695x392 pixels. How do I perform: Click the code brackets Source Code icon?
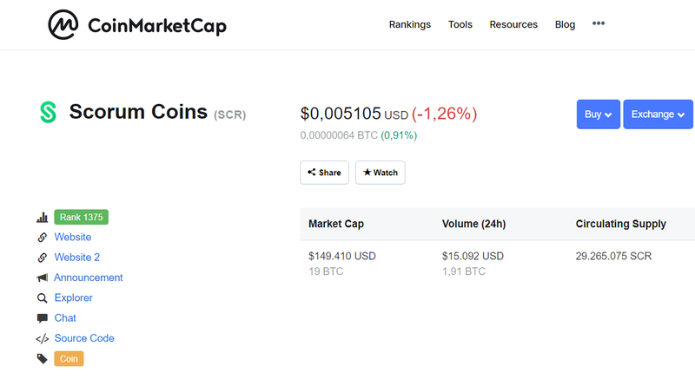[42, 339]
